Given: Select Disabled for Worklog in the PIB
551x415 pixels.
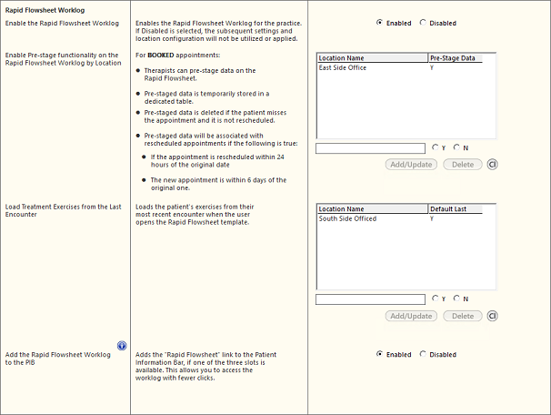Looking at the screenshot, I should [x=423, y=354].
